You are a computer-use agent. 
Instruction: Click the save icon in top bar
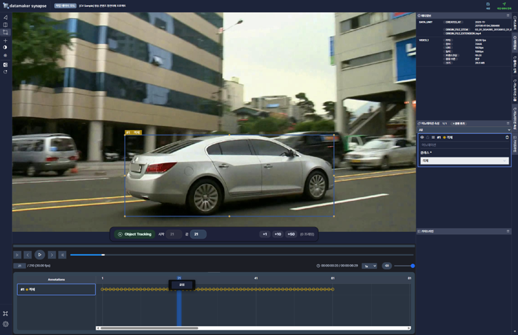(488, 4)
